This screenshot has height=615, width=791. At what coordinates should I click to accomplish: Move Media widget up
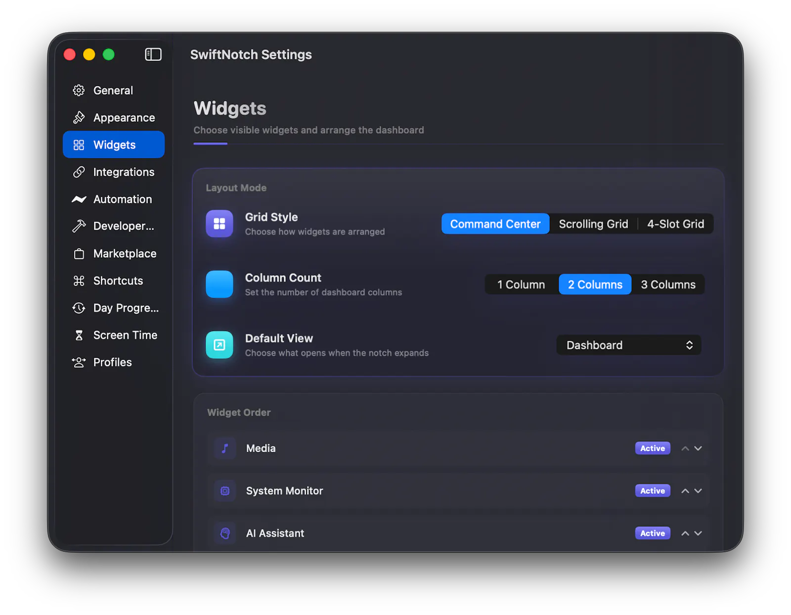point(685,449)
